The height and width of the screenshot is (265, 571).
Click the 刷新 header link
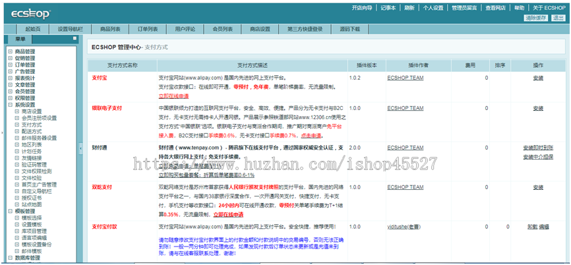point(409,8)
